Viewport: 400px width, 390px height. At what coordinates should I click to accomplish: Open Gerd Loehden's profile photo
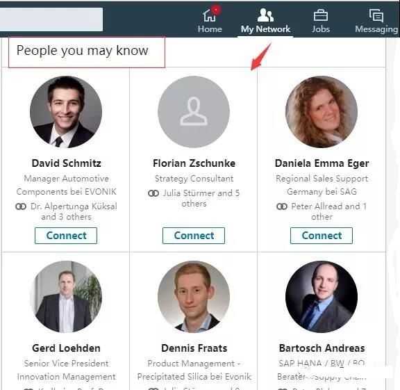(66, 297)
